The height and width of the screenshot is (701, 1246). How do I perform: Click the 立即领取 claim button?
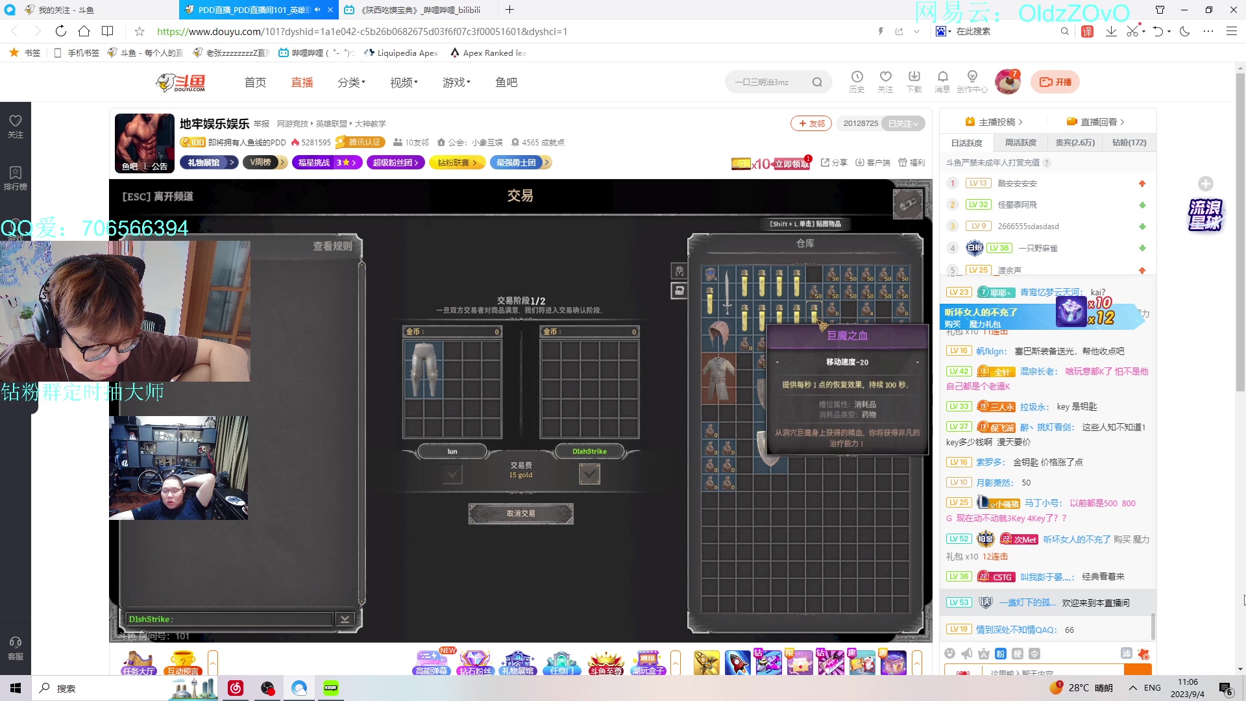tap(792, 164)
